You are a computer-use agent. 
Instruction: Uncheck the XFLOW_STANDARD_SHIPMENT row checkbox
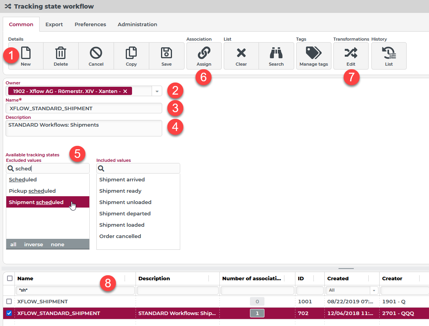[9, 313]
